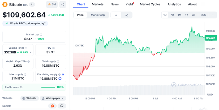Open the GitHub social icon

(x=62, y=106)
